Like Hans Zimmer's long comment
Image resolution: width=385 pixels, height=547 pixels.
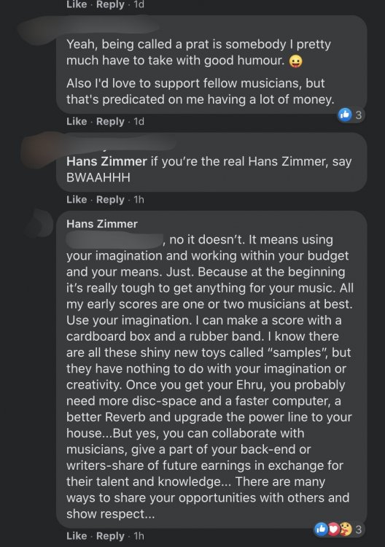tap(77, 536)
